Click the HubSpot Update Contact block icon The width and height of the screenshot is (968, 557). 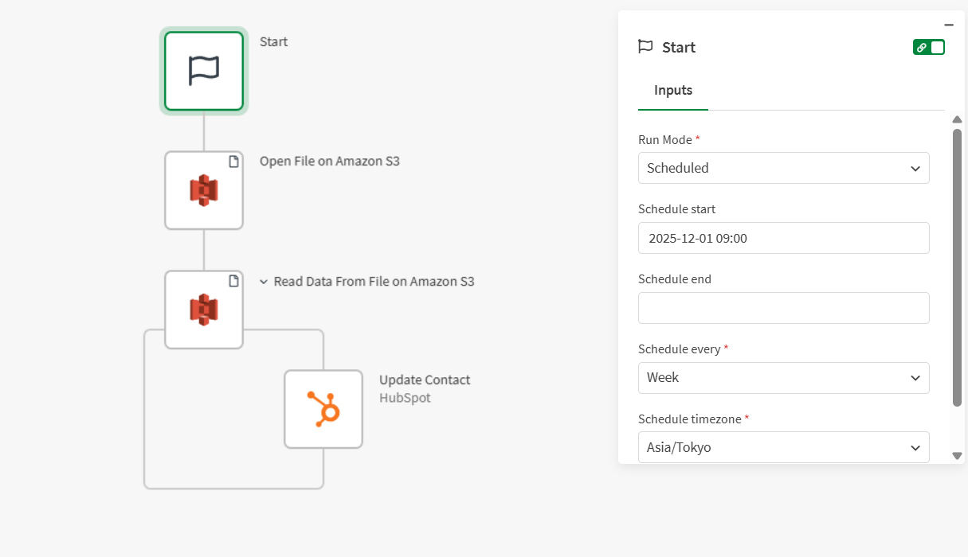323,409
